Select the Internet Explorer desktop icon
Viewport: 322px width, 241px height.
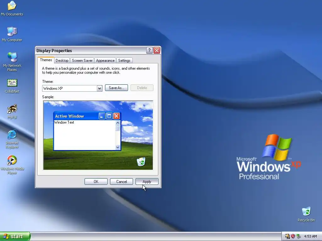click(x=12, y=139)
